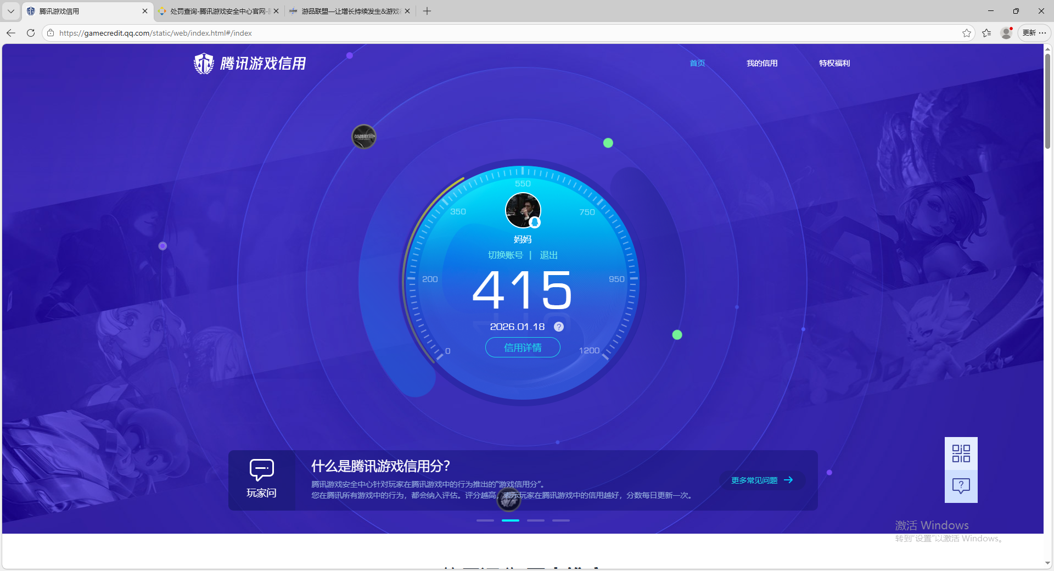Click the 腾讯游戏信用 shield logo
Screen dimensions: 1054x571
pyautogui.click(x=204, y=63)
